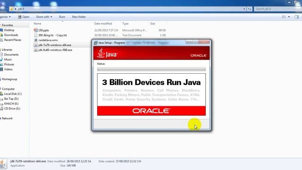Close the Java Setup dialog
The image size is (302, 170).
204,42
